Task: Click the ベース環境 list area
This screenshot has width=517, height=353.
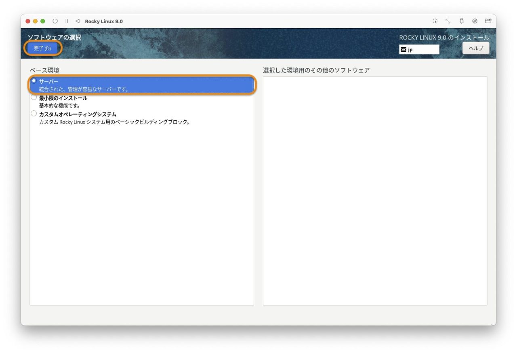Action: [x=141, y=202]
